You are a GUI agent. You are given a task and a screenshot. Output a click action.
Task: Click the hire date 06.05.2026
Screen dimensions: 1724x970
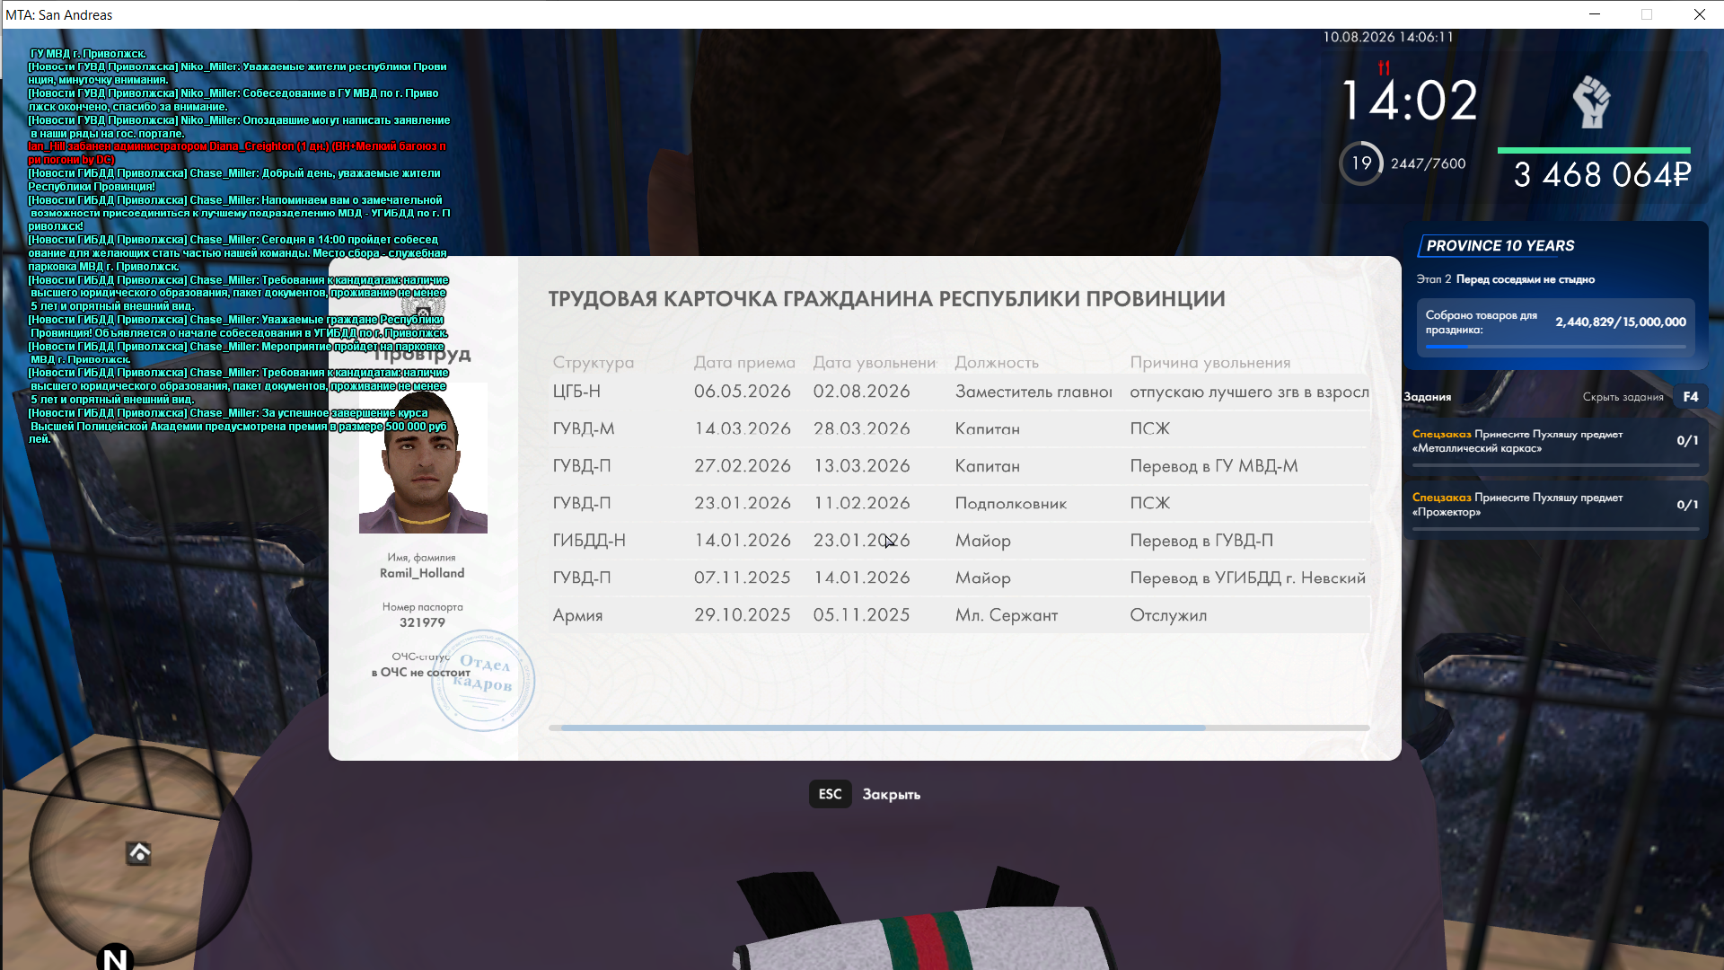(x=743, y=392)
